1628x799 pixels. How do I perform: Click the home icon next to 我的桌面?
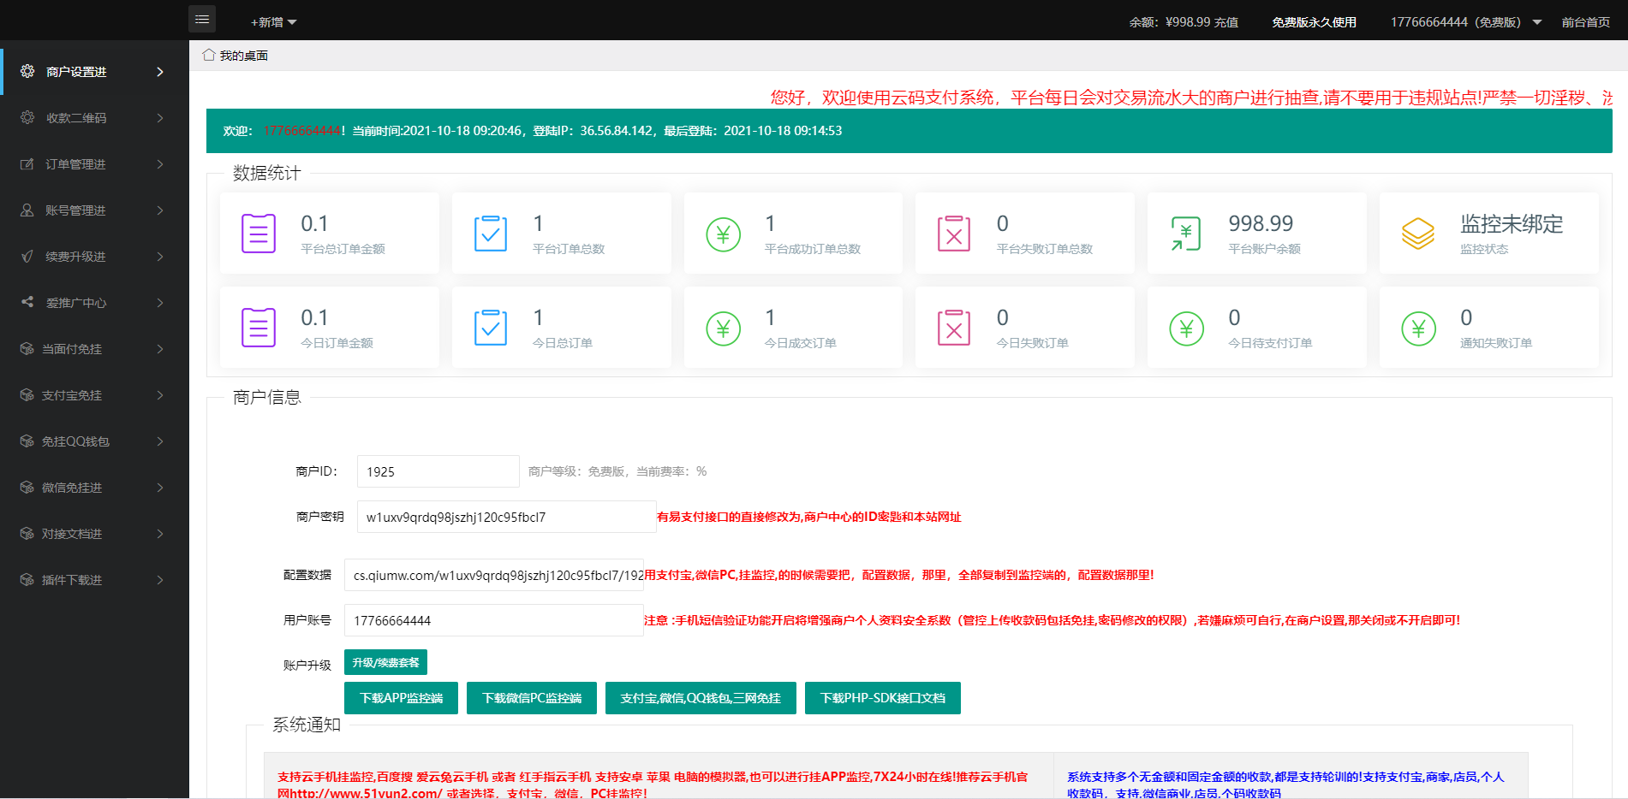208,55
